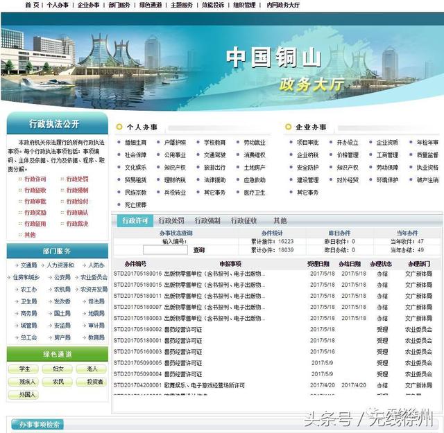The image size is (444, 433).
Task: Open 死亡殡葬 under 个人办事
Action: [136, 205]
